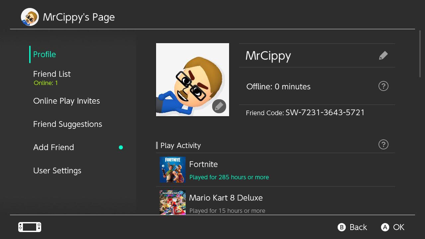The height and width of the screenshot is (239, 425).
Task: Click the OK label in footer
Action: 398,227
